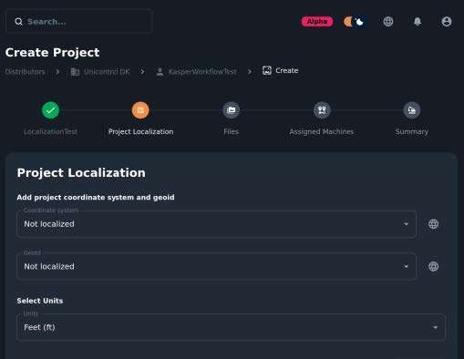464x359 pixels.
Task: Click globe icon beside Geoid field
Action: 433,266
